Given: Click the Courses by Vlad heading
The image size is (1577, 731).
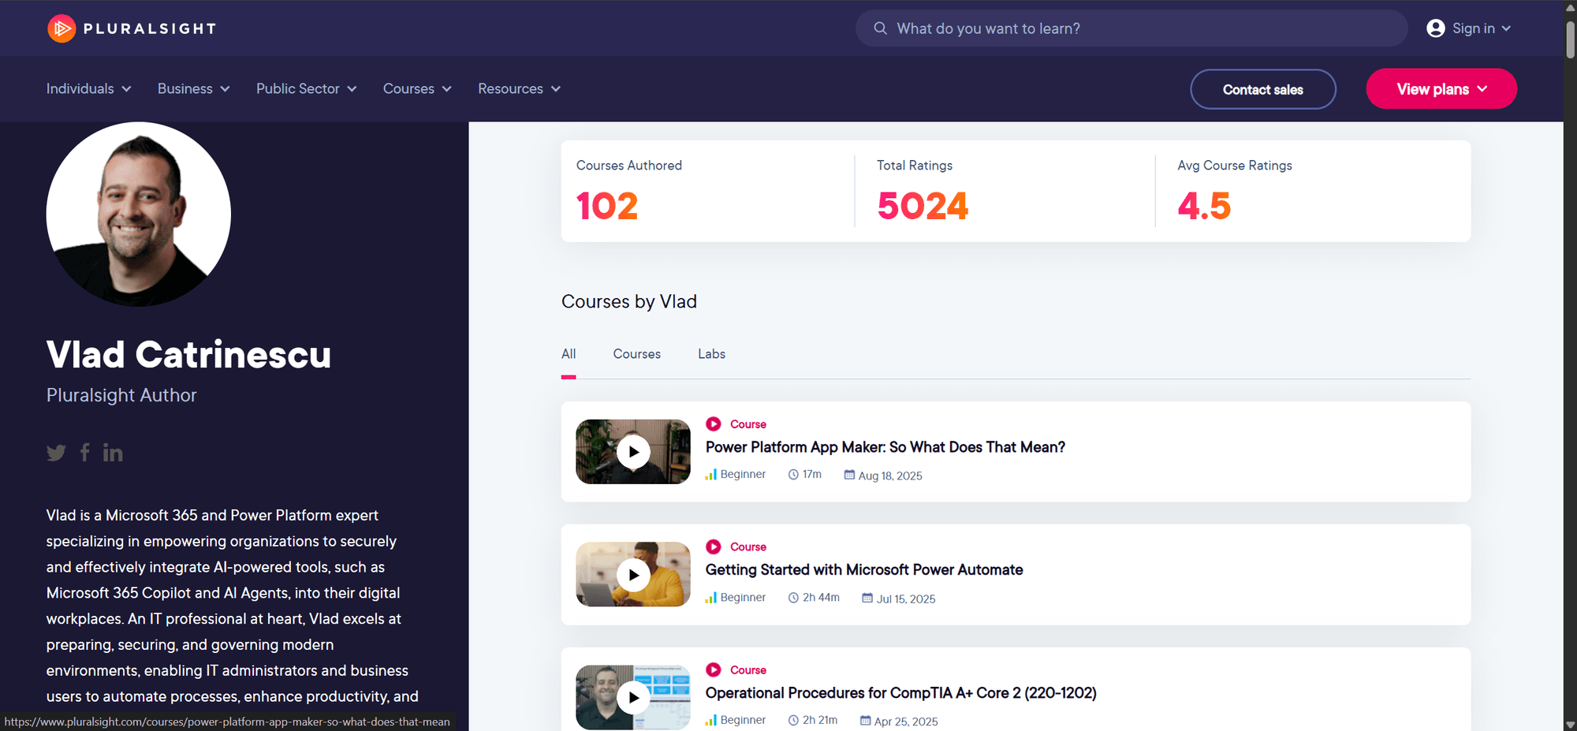Looking at the screenshot, I should pos(629,301).
